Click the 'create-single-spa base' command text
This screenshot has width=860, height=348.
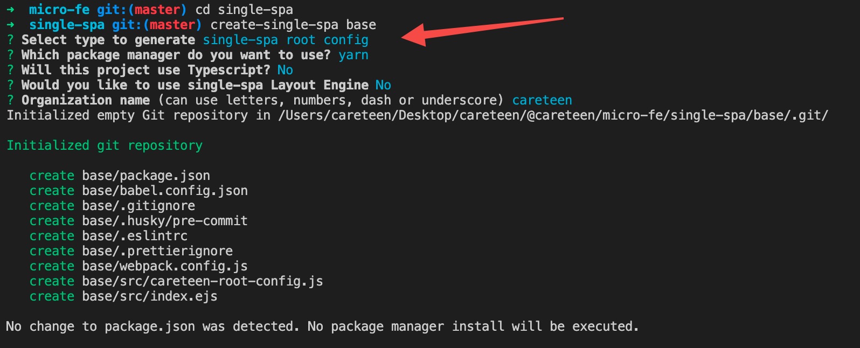point(293,25)
